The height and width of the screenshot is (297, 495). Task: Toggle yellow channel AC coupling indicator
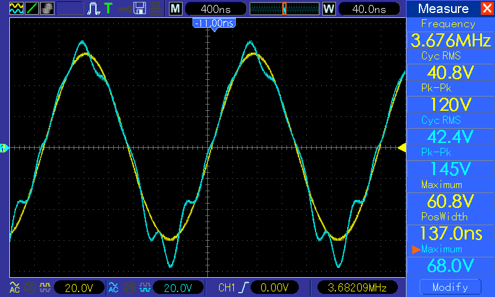click(14, 288)
